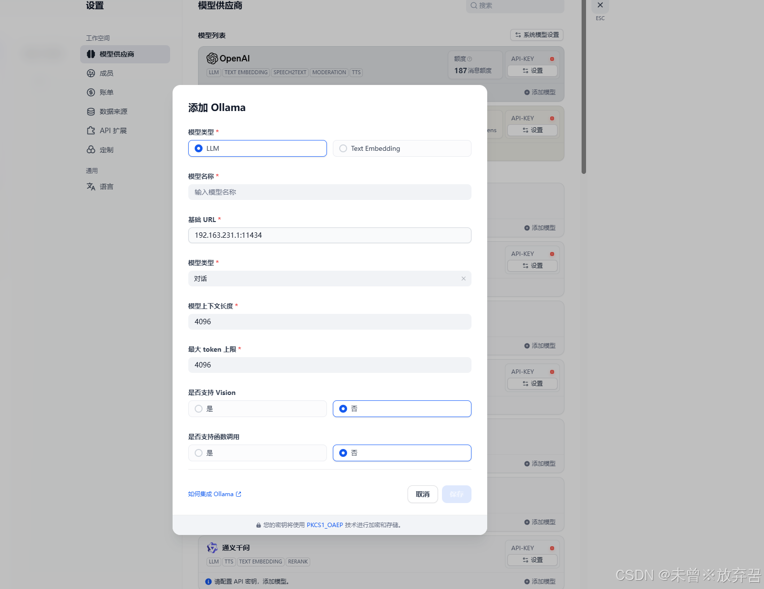
Task: Click the 数据来源 database icon
Action: pos(91,112)
